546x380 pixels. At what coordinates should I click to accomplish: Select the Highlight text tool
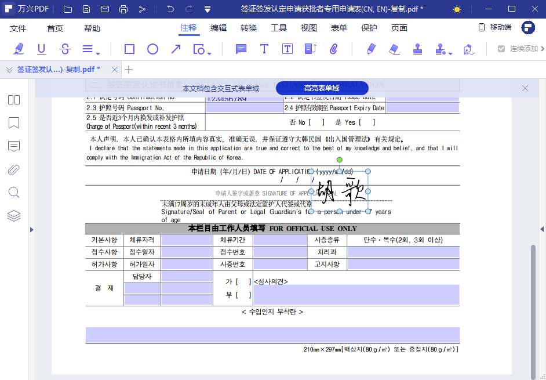click(19, 49)
